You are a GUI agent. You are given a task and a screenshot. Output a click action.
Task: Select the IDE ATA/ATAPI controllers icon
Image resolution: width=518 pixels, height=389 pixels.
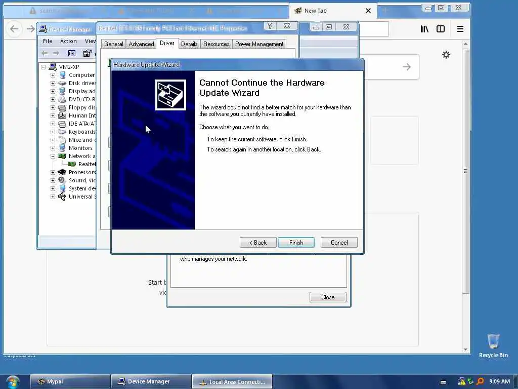62,124
